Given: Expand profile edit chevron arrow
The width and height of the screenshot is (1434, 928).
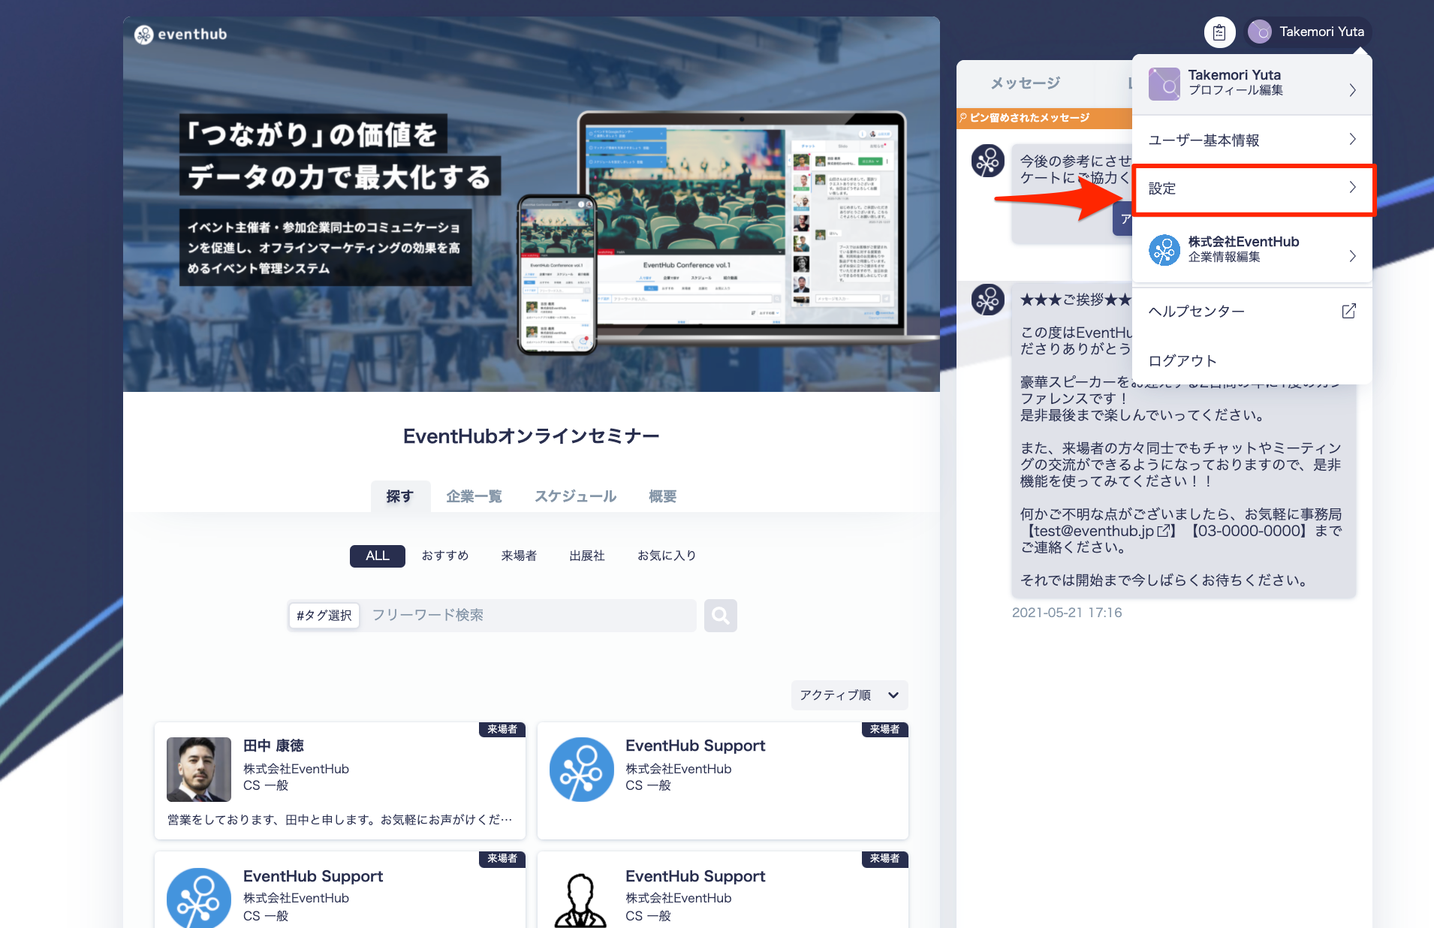Looking at the screenshot, I should (x=1352, y=90).
